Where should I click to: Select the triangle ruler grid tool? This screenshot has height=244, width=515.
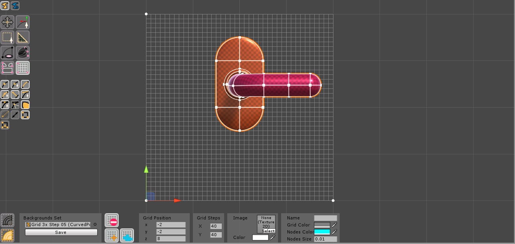23,37
